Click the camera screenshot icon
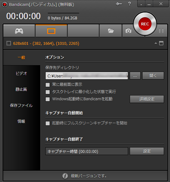Image resolution: width=170 pixels, height=182 pixels. coord(128,31)
